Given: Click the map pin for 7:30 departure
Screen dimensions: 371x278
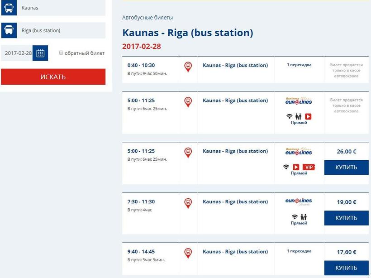Looking at the screenshot, I should click(188, 203).
